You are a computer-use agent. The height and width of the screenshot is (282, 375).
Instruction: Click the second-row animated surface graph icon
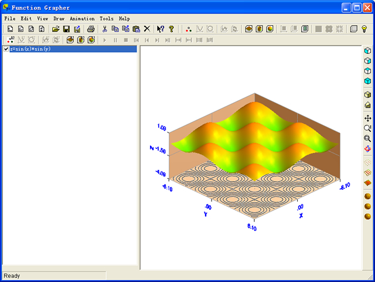tap(70, 40)
